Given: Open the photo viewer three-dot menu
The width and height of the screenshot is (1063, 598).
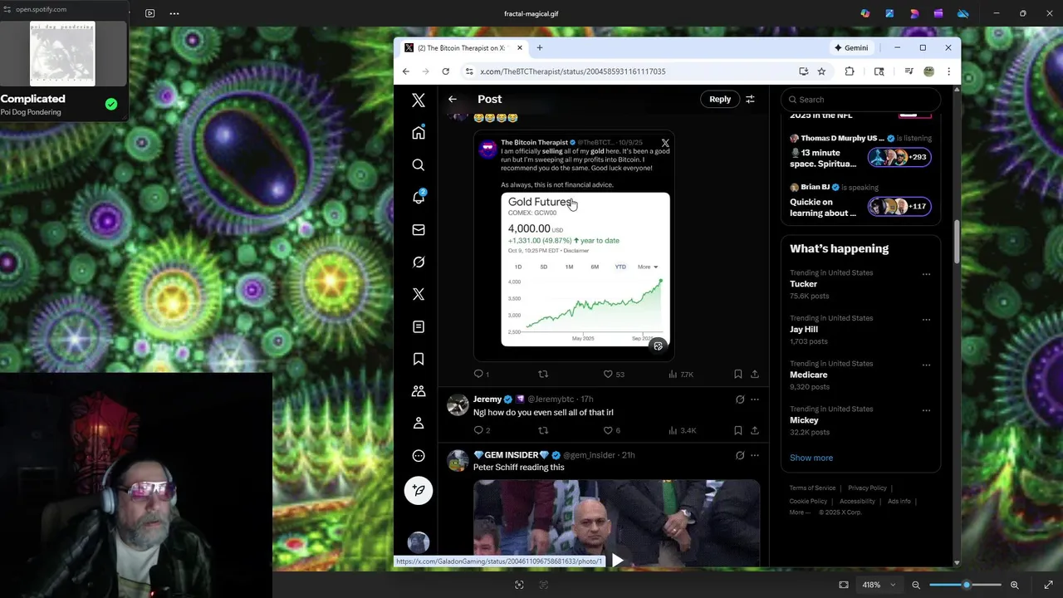Looking at the screenshot, I should (174, 13).
